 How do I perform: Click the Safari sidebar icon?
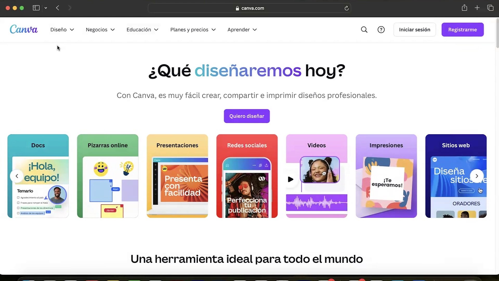point(36,8)
